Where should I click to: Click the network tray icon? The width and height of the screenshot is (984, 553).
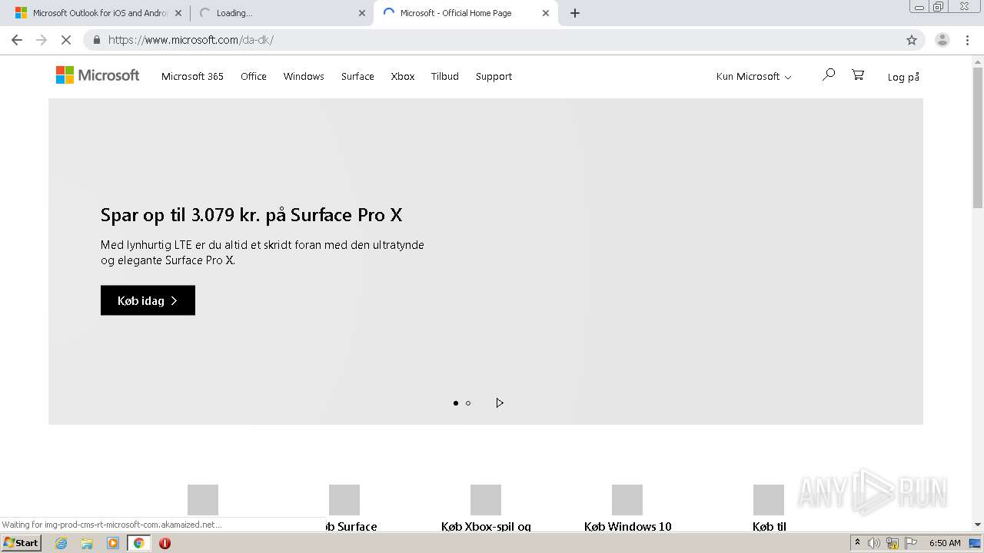tap(893, 543)
